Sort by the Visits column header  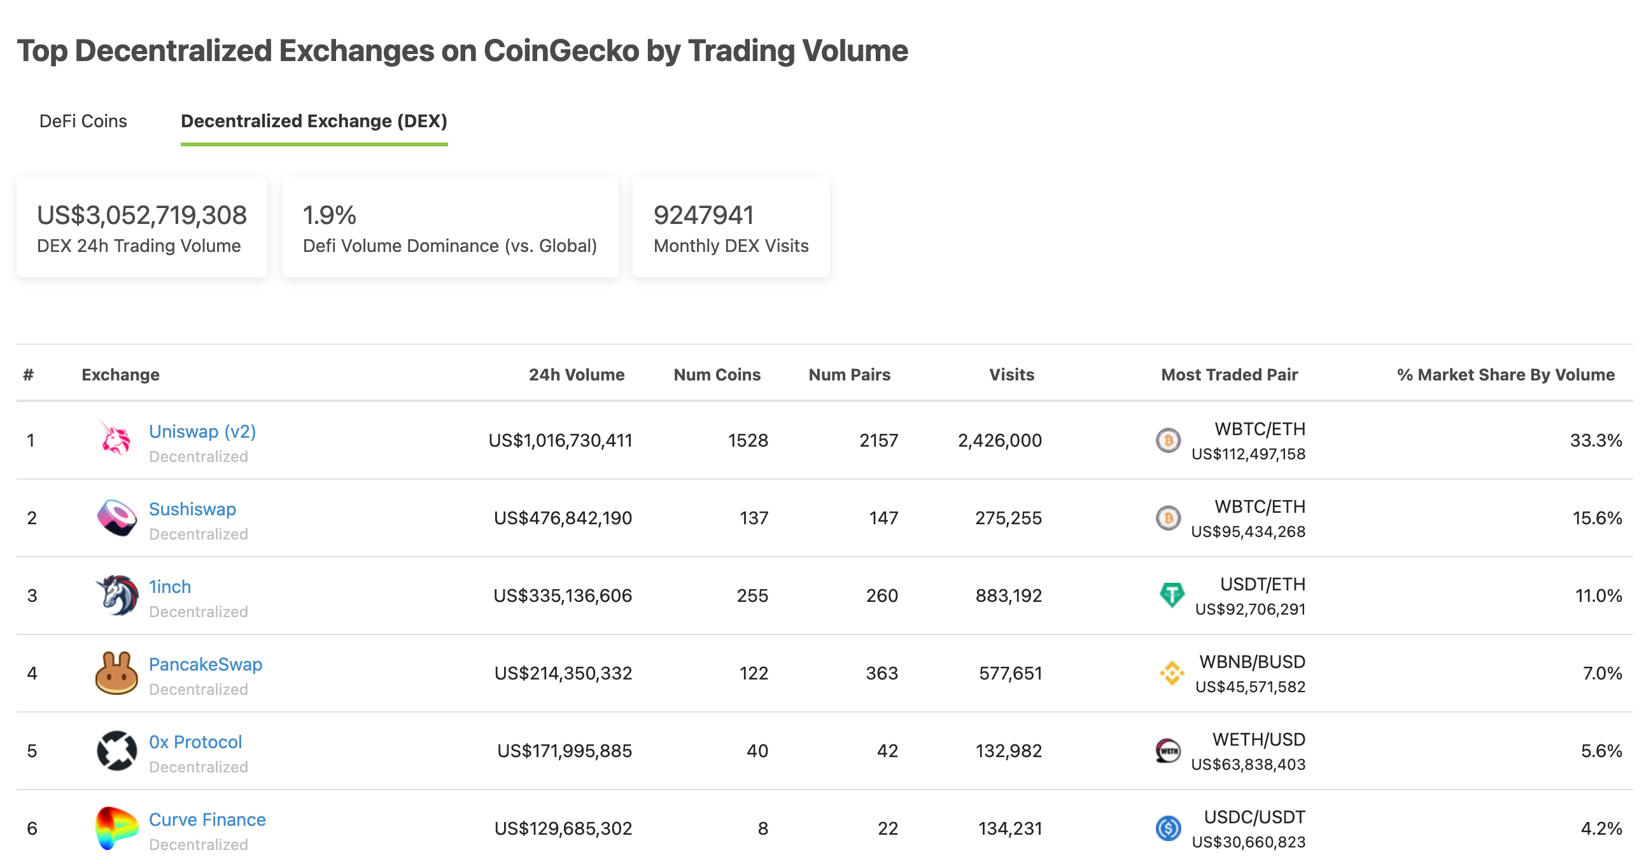[x=1011, y=374]
